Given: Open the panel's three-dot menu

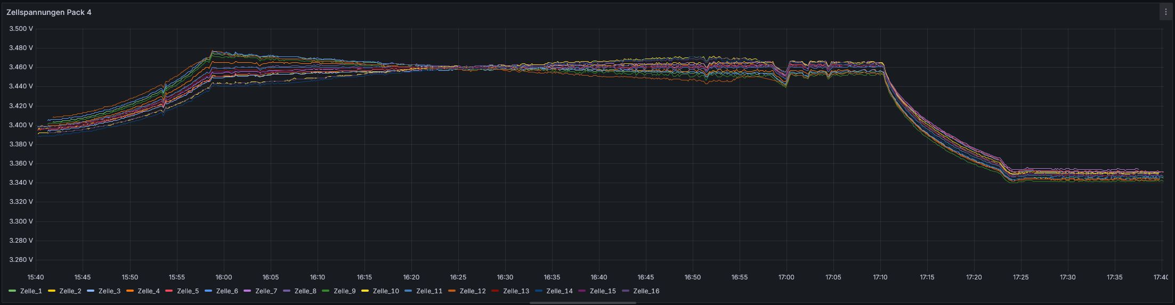Looking at the screenshot, I should click(1165, 12).
